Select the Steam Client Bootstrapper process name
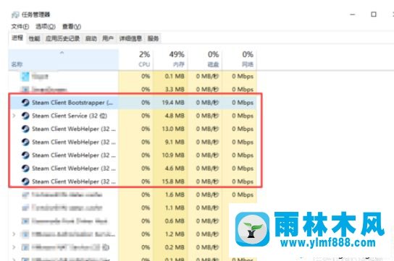The image size is (394, 261). (72, 103)
